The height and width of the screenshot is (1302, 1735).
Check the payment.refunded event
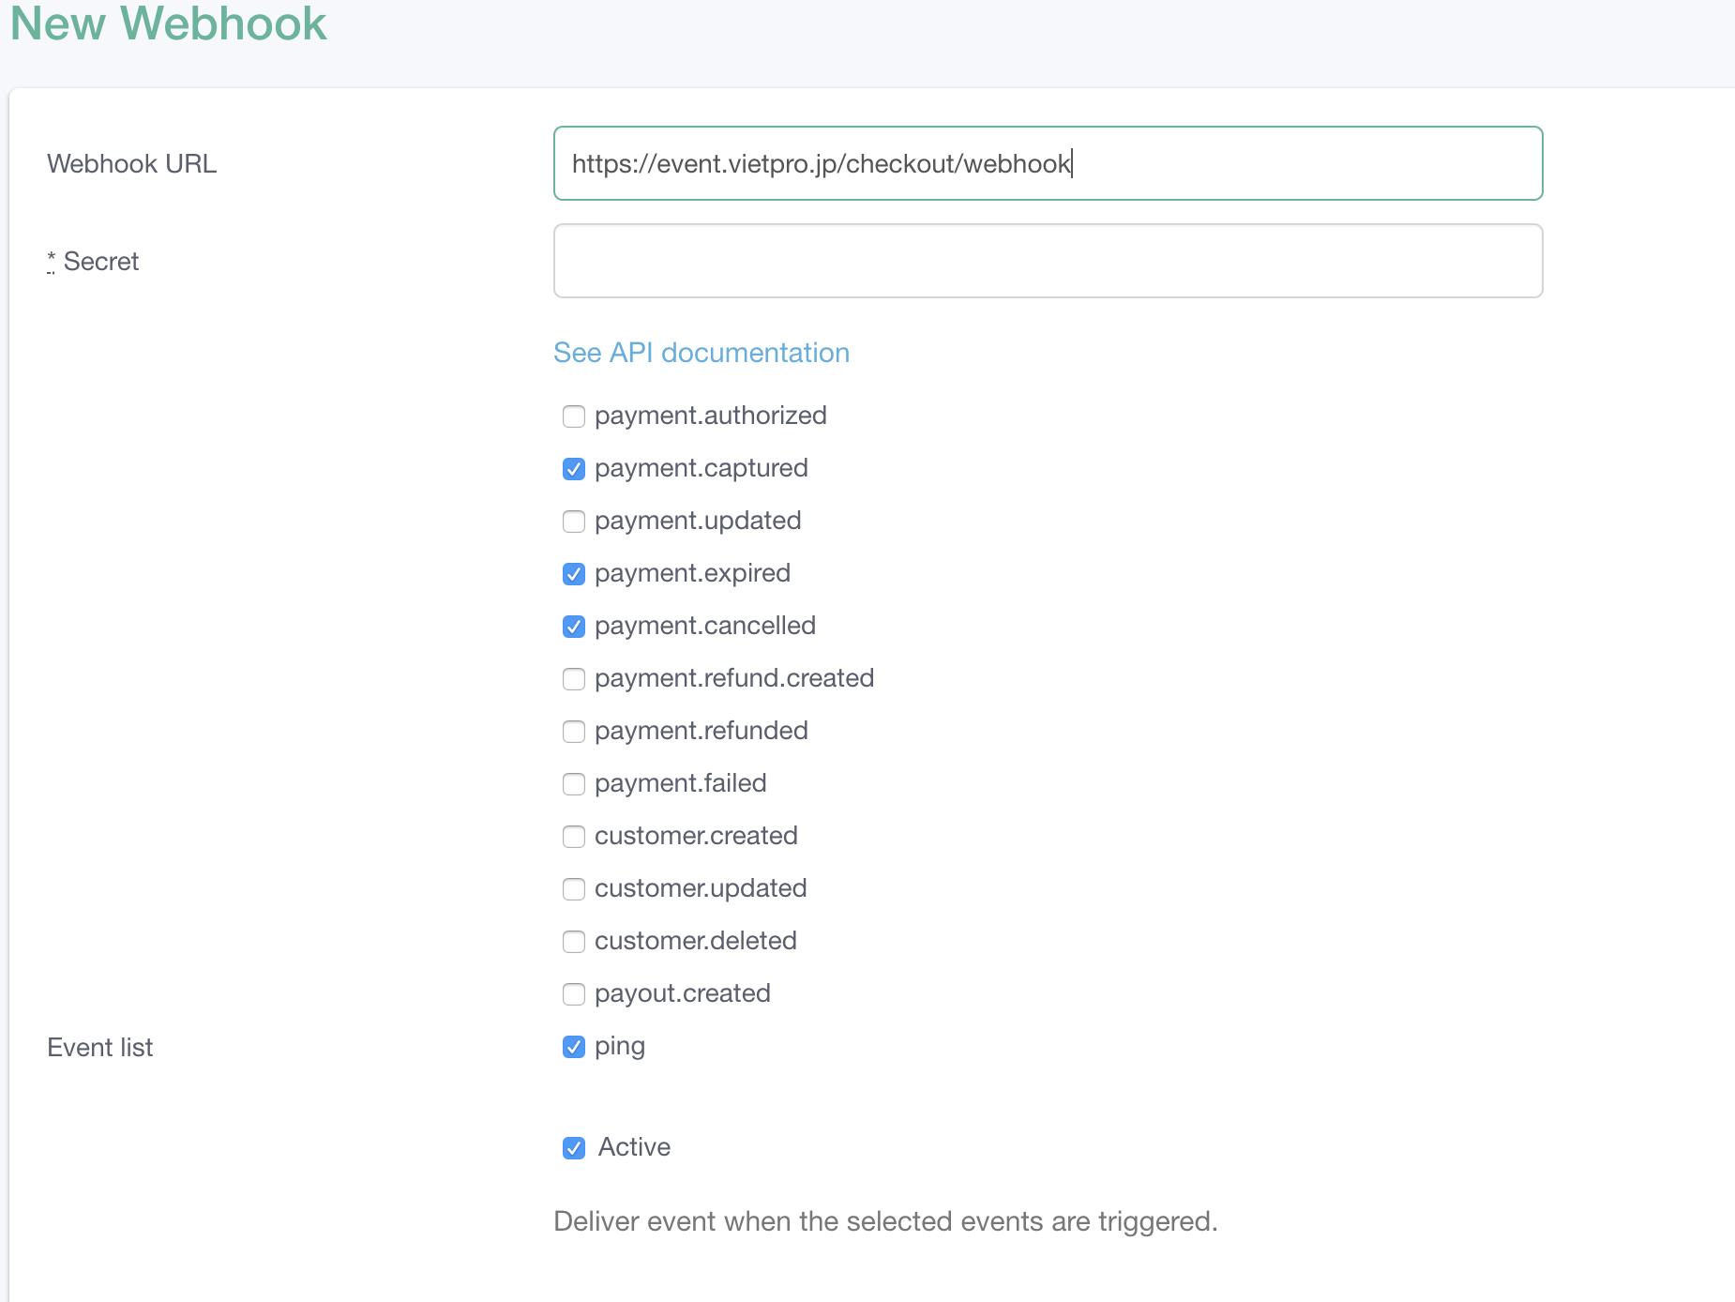pos(574,732)
